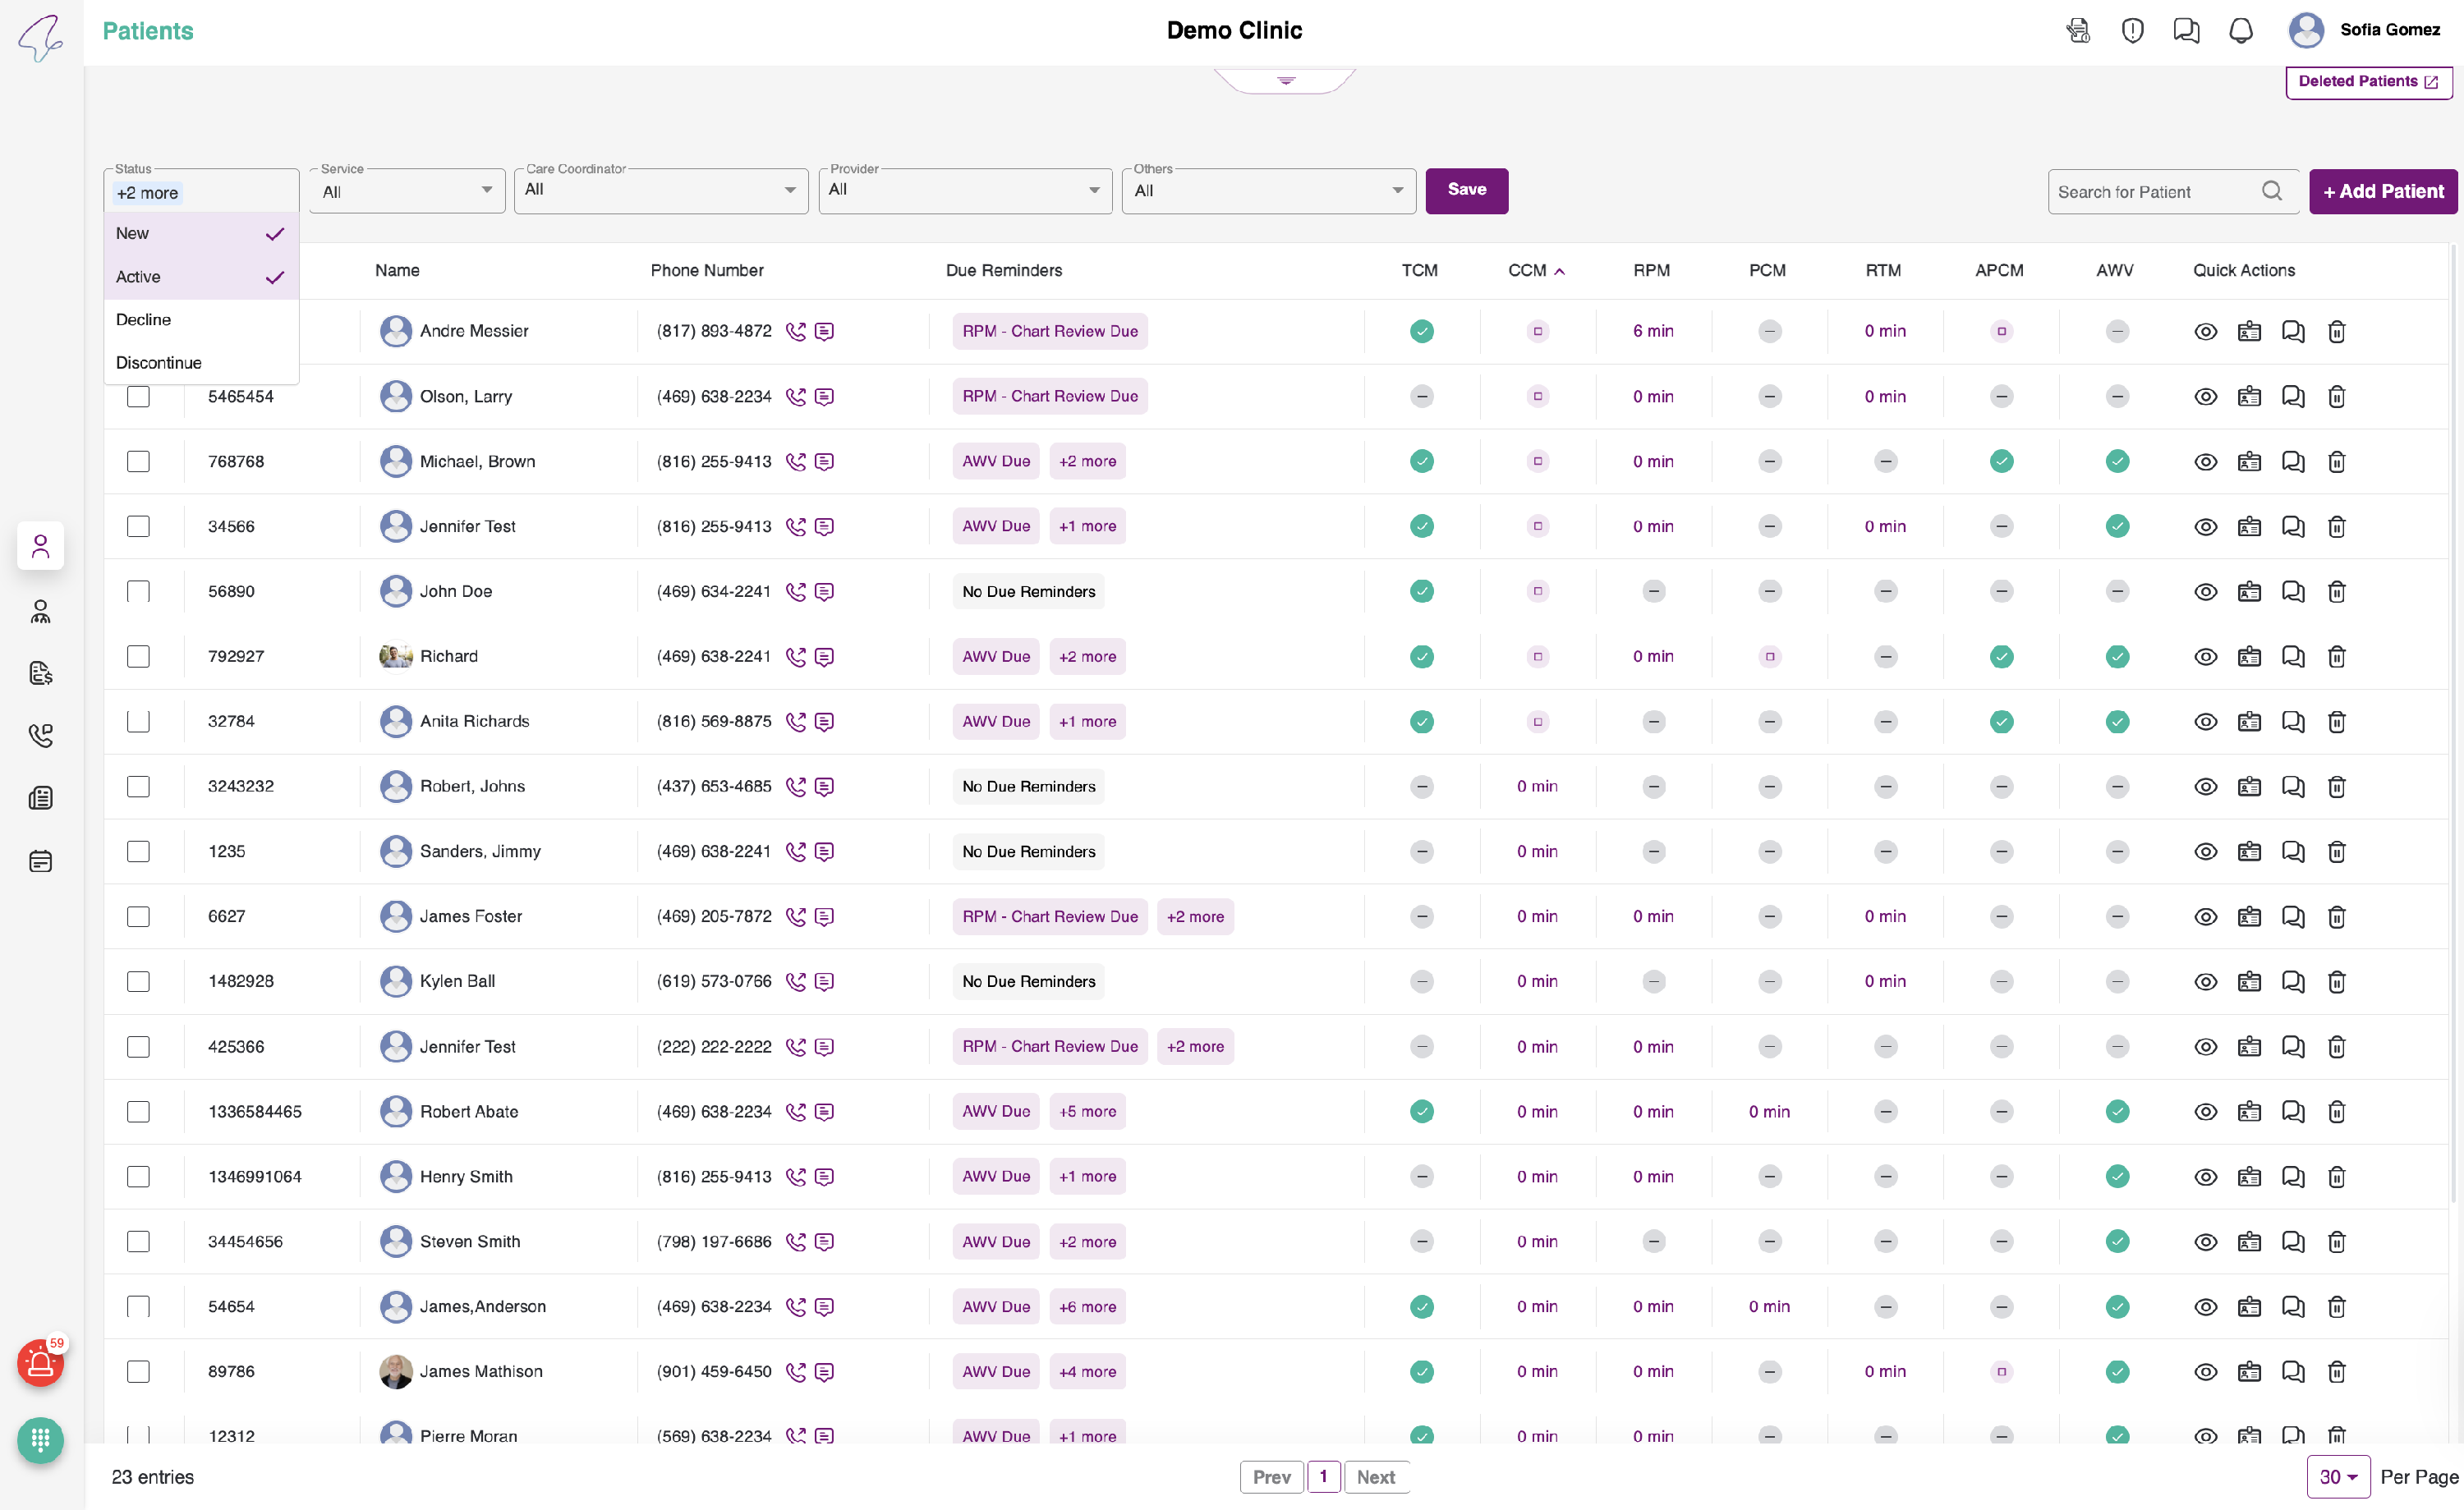Screen dimensions: 2464x1510
Task: Select Discontinue status option
Action: [158, 363]
